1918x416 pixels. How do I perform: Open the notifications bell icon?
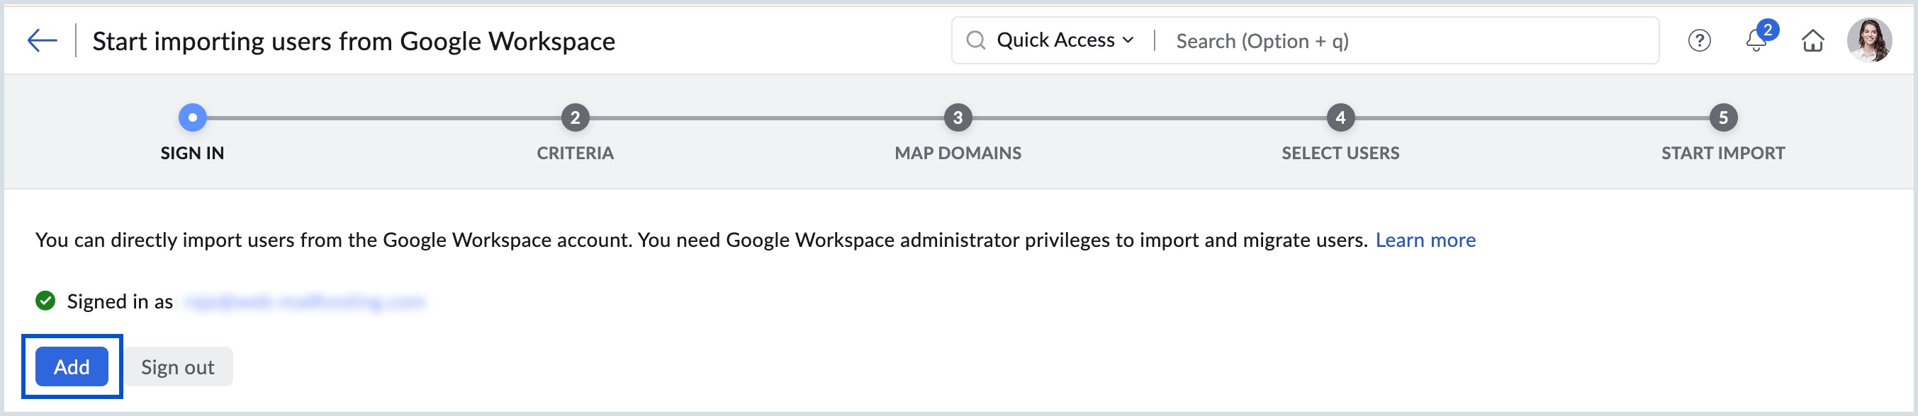(x=1756, y=41)
